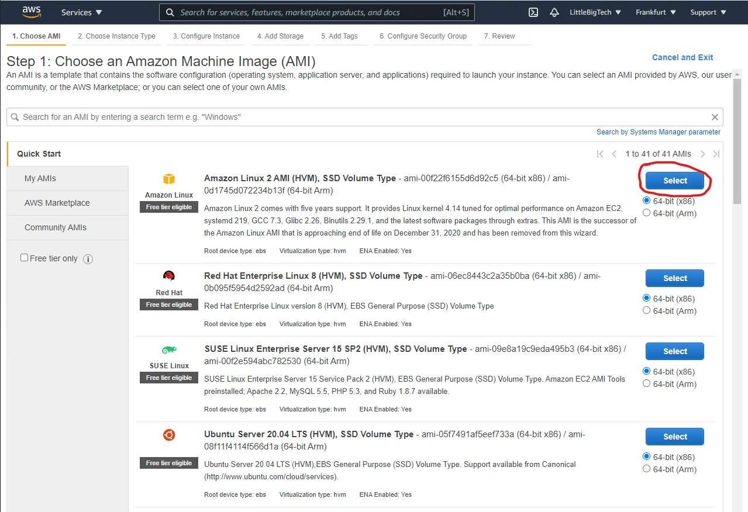Click the Red Hat Enterprise Linux 8 title

(313, 276)
